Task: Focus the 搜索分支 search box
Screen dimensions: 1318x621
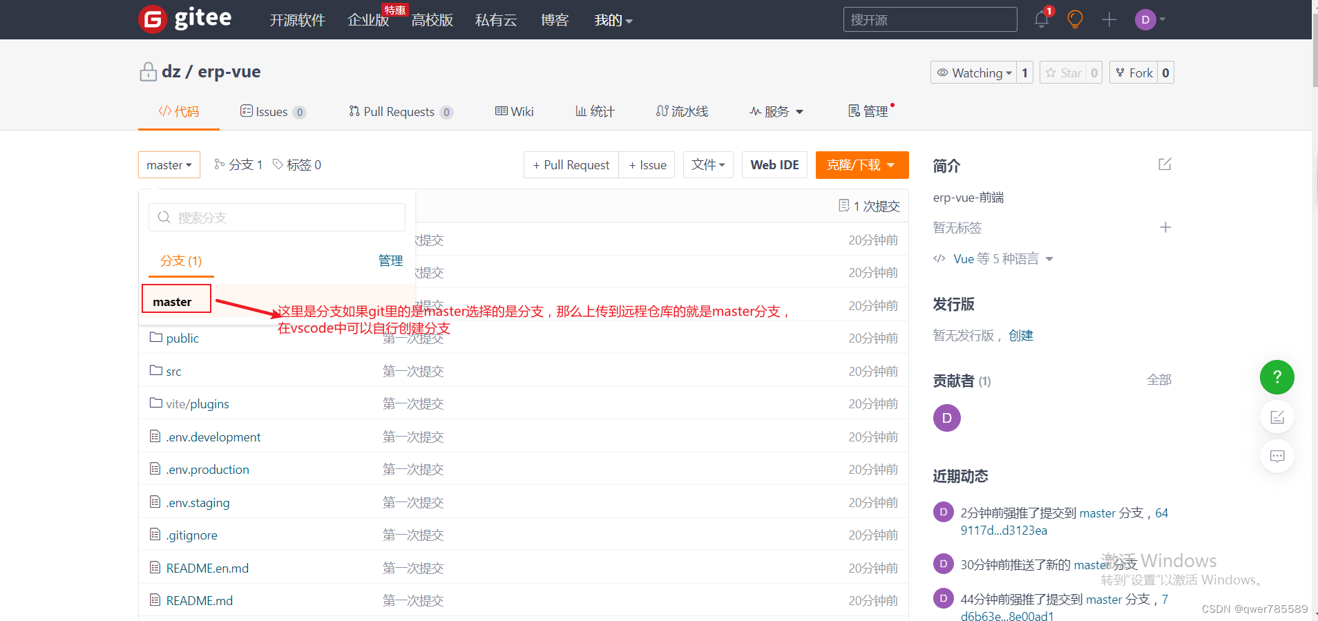Action: [277, 217]
